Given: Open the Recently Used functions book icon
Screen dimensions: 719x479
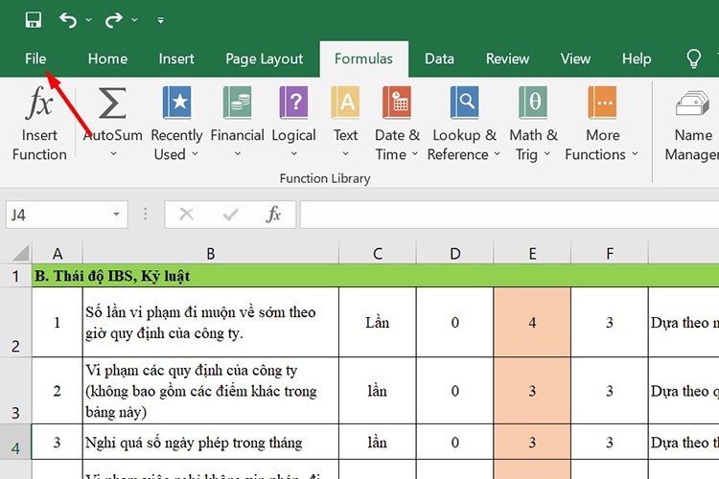Looking at the screenshot, I should tap(176, 102).
